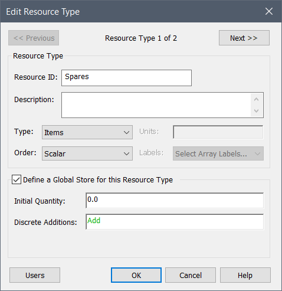Open the Select Array Labels dropdown
The width and height of the screenshot is (282, 291).
218,153
